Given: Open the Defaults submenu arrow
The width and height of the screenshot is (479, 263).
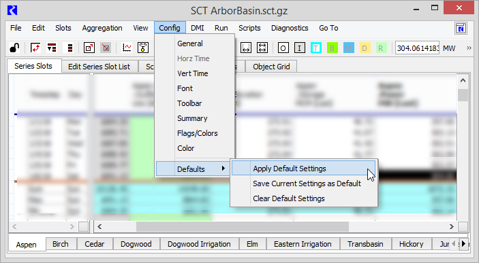Looking at the screenshot, I should coord(223,169).
